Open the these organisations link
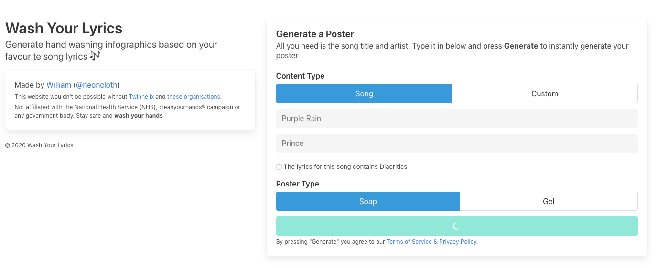 [x=194, y=97]
